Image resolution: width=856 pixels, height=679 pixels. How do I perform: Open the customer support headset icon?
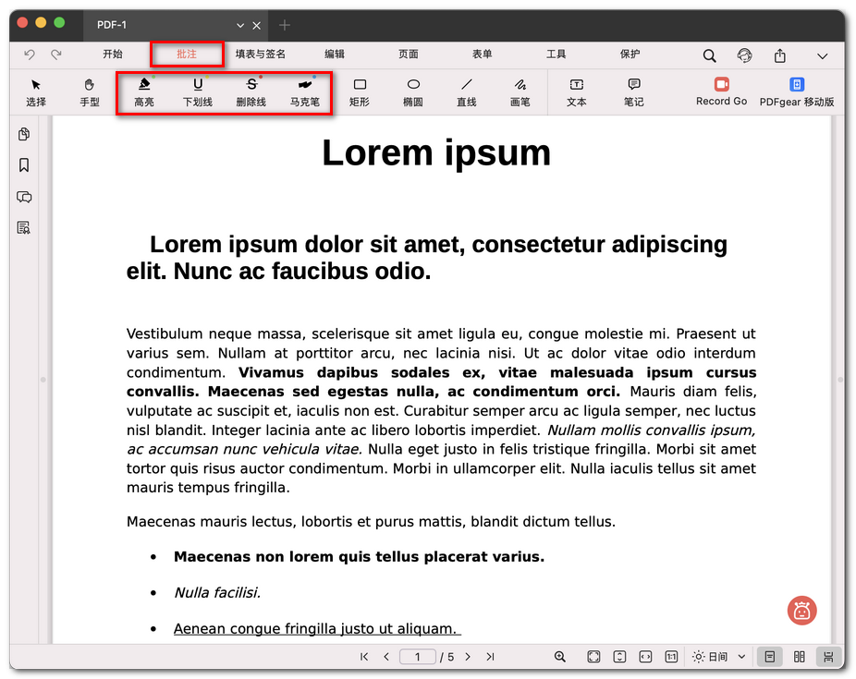tap(745, 55)
